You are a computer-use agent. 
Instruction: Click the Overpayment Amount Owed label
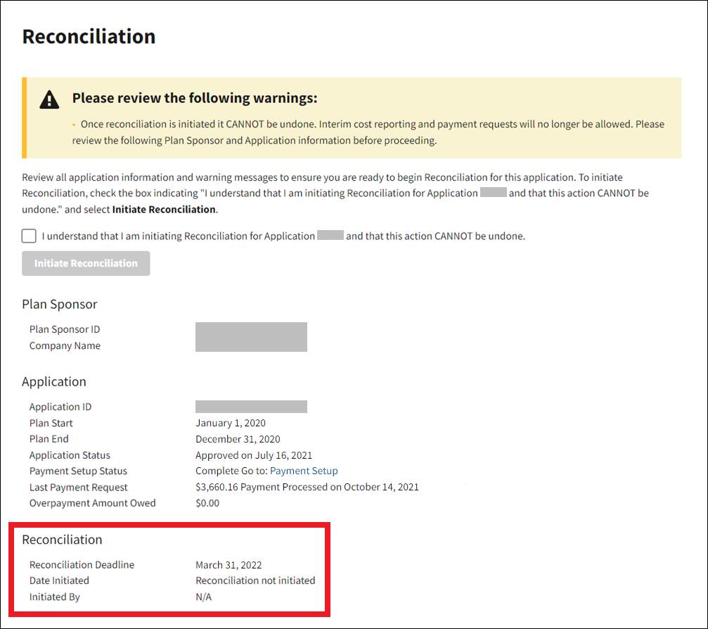[93, 503]
